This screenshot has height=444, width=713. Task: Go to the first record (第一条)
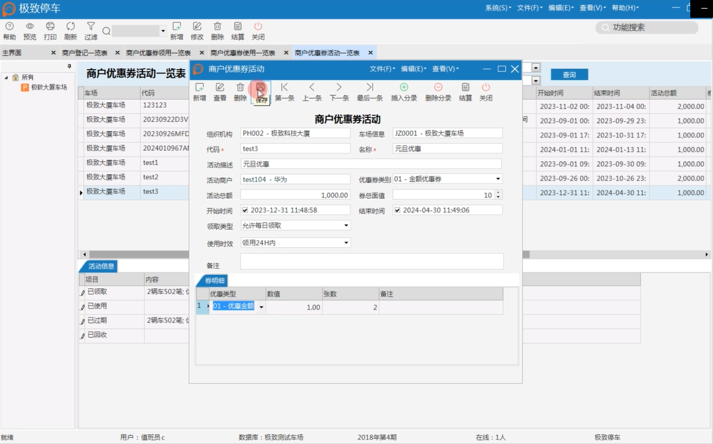[x=284, y=88]
